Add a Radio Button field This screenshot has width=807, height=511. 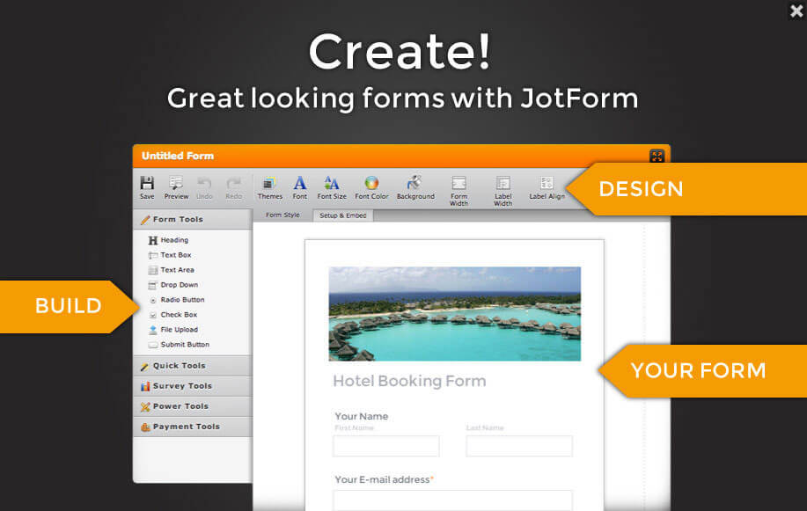177,300
